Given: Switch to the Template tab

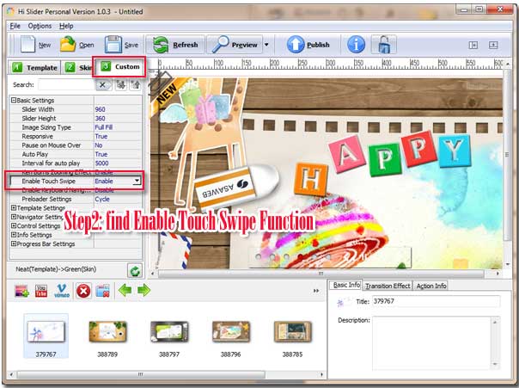Looking at the screenshot, I should (x=34, y=67).
